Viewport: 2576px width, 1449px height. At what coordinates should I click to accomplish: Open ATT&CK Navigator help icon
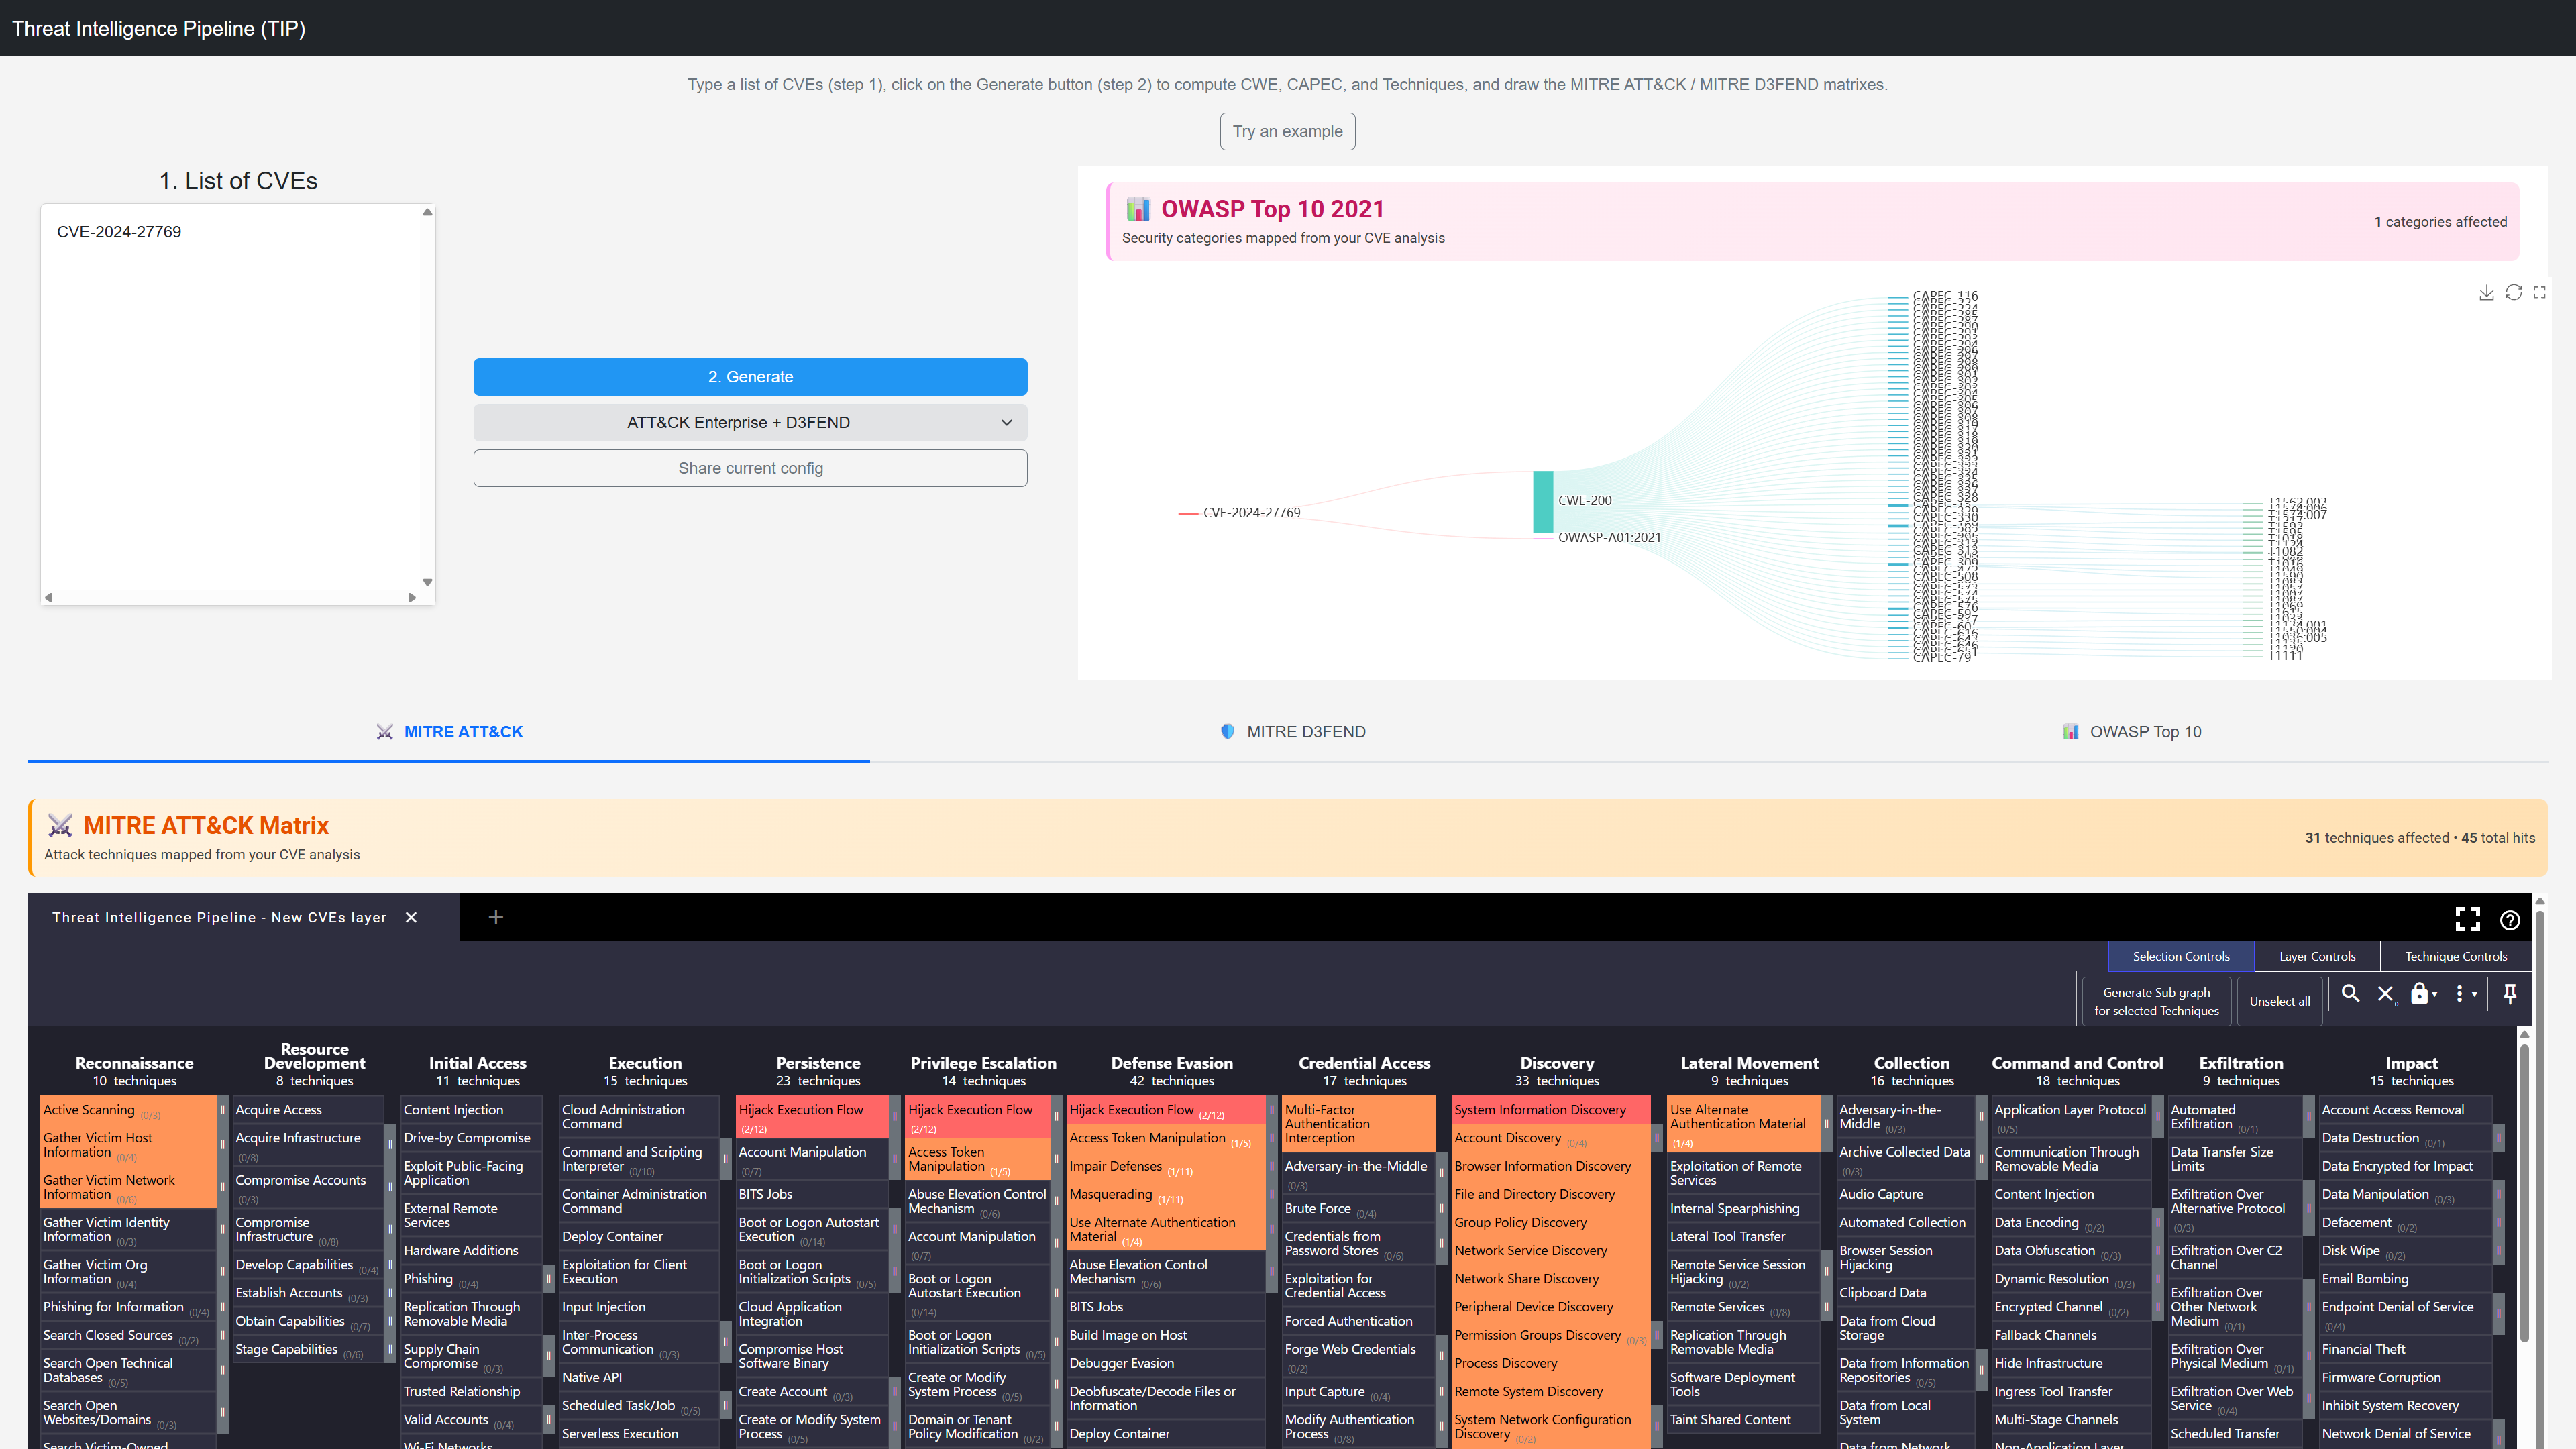tap(2509, 920)
